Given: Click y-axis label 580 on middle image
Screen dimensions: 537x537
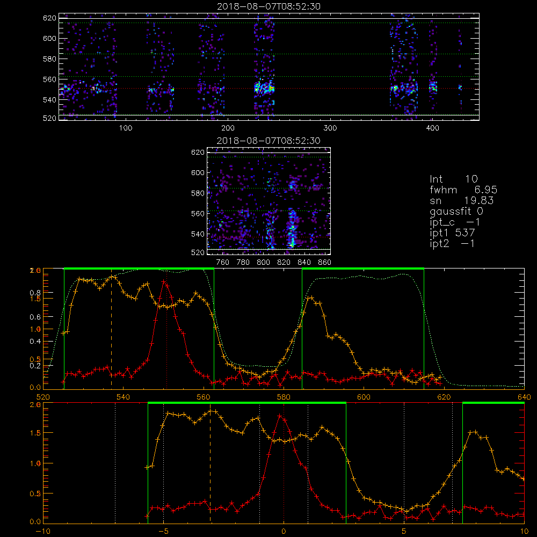Looking at the screenshot, I should pos(198,193).
